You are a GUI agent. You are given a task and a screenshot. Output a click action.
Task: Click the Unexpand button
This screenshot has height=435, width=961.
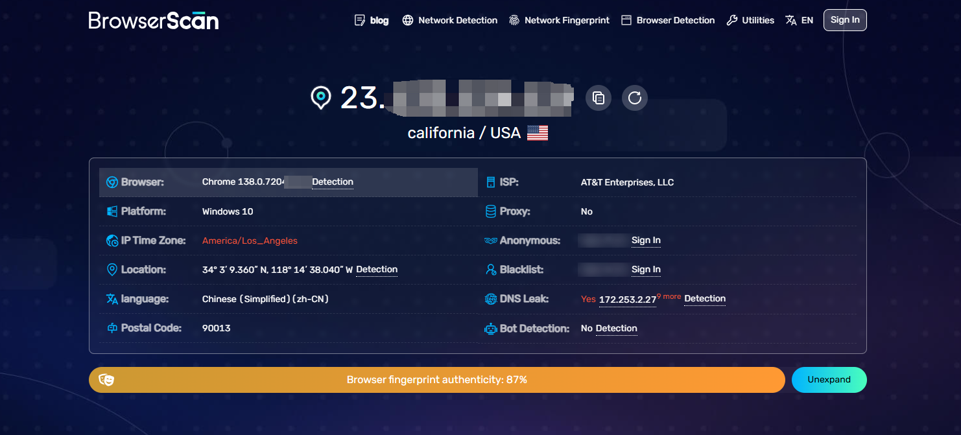(829, 380)
